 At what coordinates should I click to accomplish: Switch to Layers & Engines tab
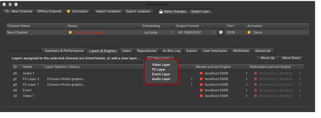(103, 51)
